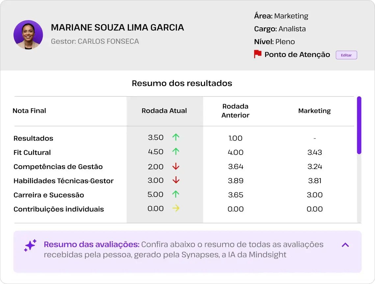Click the red Ponto de Atenção flag icon
The height and width of the screenshot is (284, 375).
[258, 54]
